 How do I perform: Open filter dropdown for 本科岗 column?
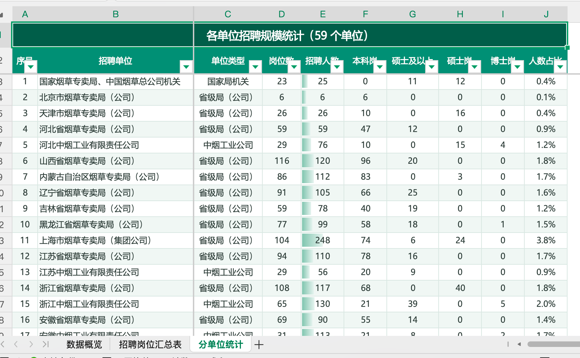(380, 67)
